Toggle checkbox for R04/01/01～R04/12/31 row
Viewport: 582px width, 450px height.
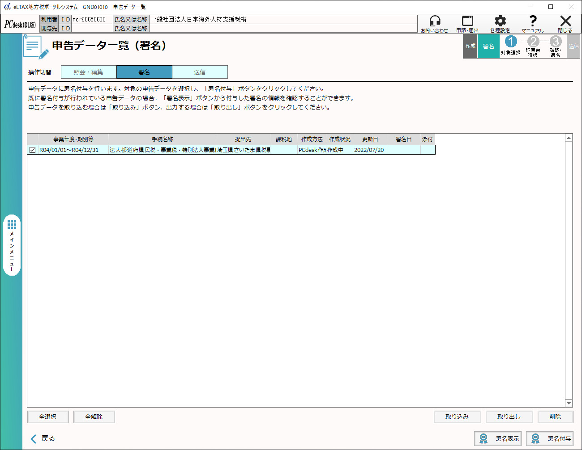point(32,150)
